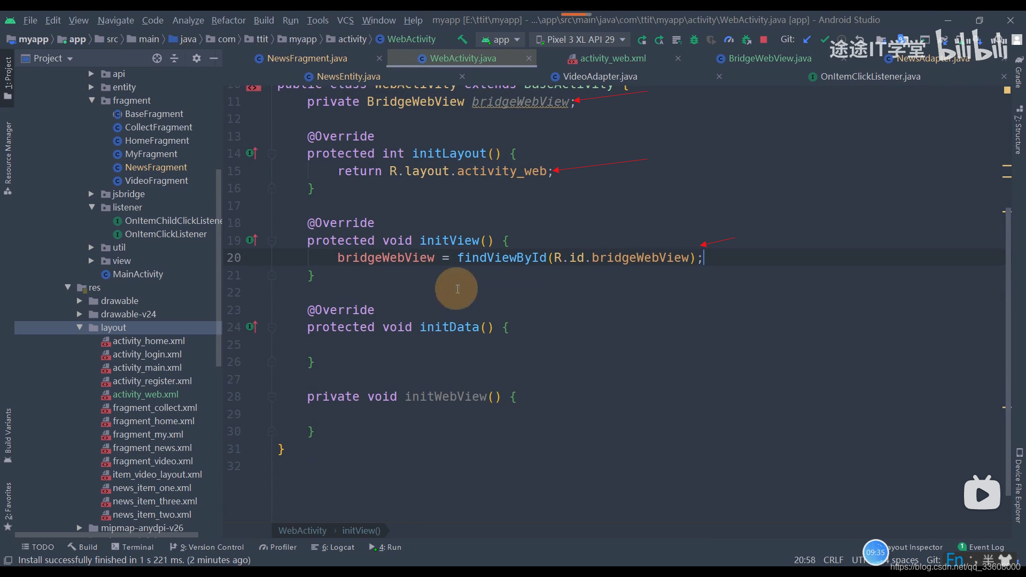Image resolution: width=1026 pixels, height=577 pixels.
Task: Click the Git Commit checkmark icon
Action: (x=825, y=40)
